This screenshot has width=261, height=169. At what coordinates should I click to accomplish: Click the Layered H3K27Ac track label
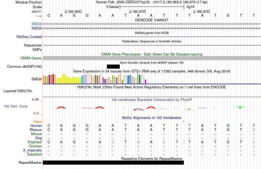point(18,91)
